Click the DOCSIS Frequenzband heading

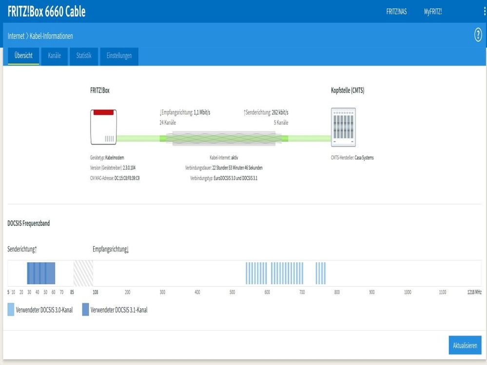(x=29, y=223)
